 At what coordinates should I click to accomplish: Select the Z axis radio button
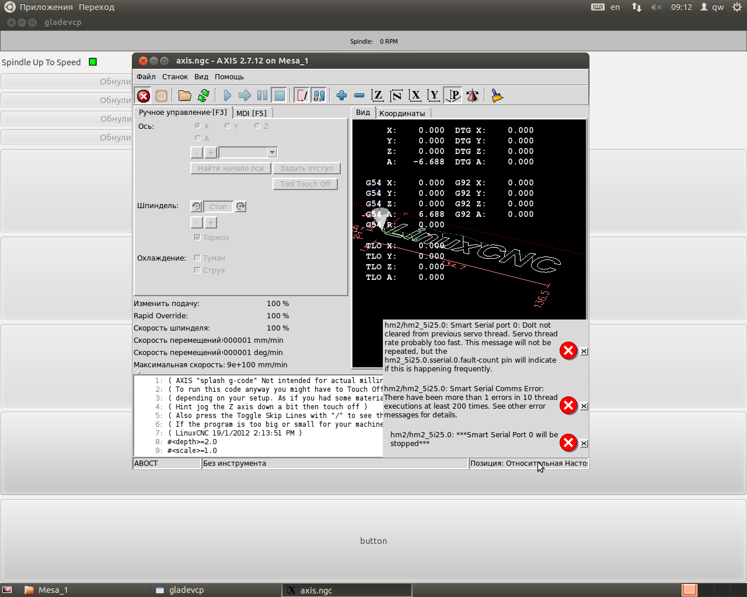pos(257,126)
